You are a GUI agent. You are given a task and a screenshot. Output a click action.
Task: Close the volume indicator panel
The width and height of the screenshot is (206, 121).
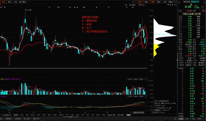tap(146, 79)
